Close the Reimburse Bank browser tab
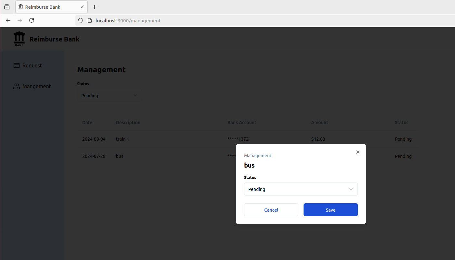 pyautogui.click(x=82, y=7)
